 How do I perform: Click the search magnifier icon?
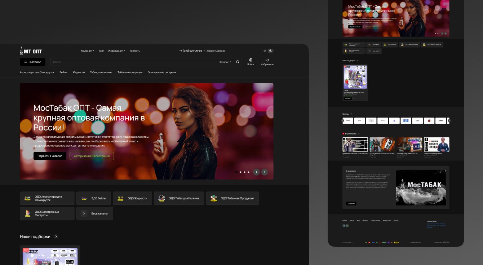[238, 62]
